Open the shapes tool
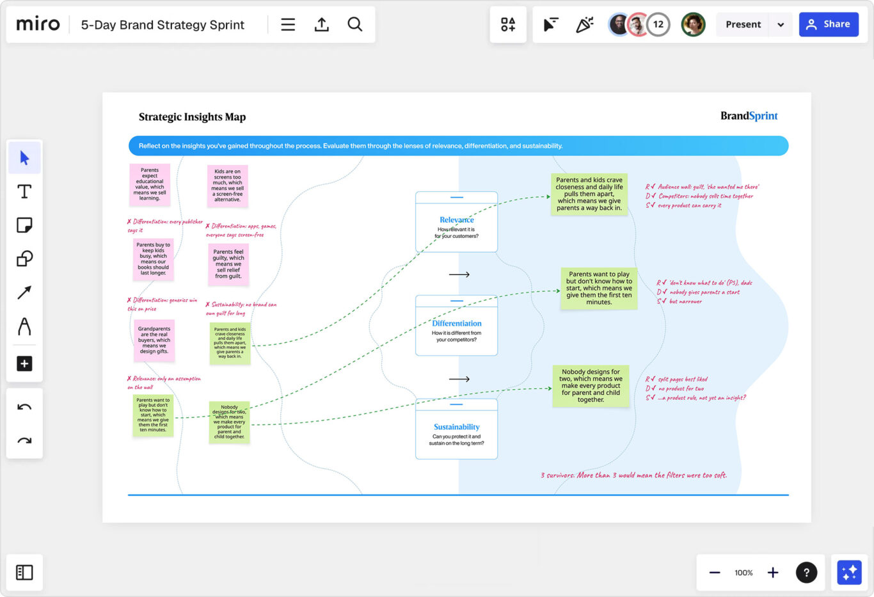874x597 pixels. [24, 259]
